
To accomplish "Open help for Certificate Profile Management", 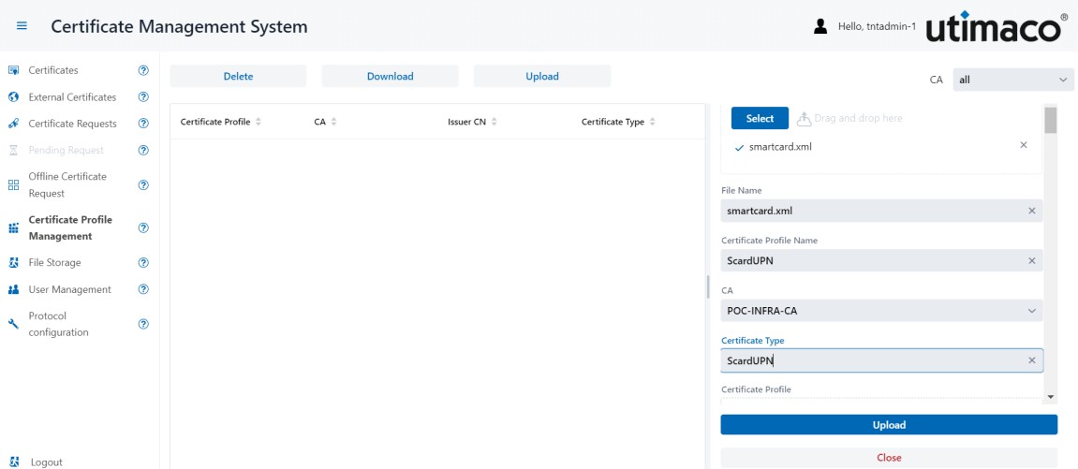I will (x=143, y=228).
